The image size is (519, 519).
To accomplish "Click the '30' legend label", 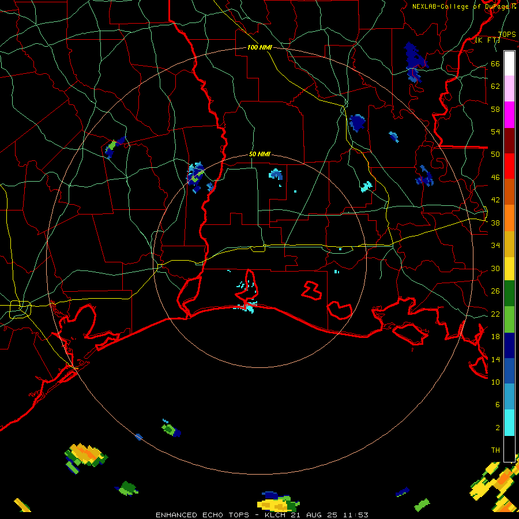I will [495, 268].
